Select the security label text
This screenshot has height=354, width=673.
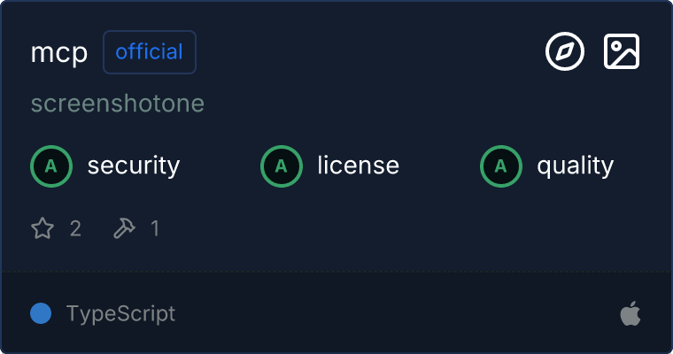click(134, 165)
